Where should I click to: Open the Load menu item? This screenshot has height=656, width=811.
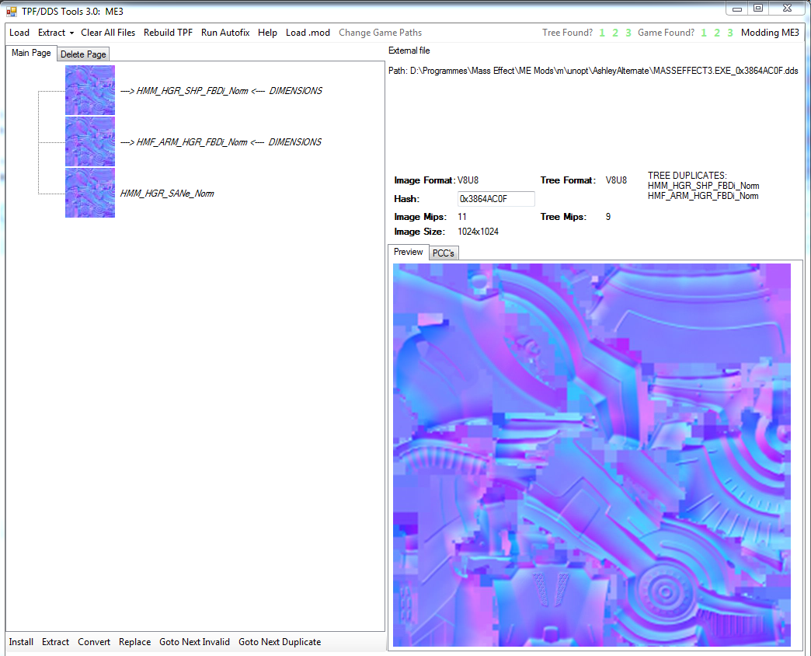click(x=19, y=33)
